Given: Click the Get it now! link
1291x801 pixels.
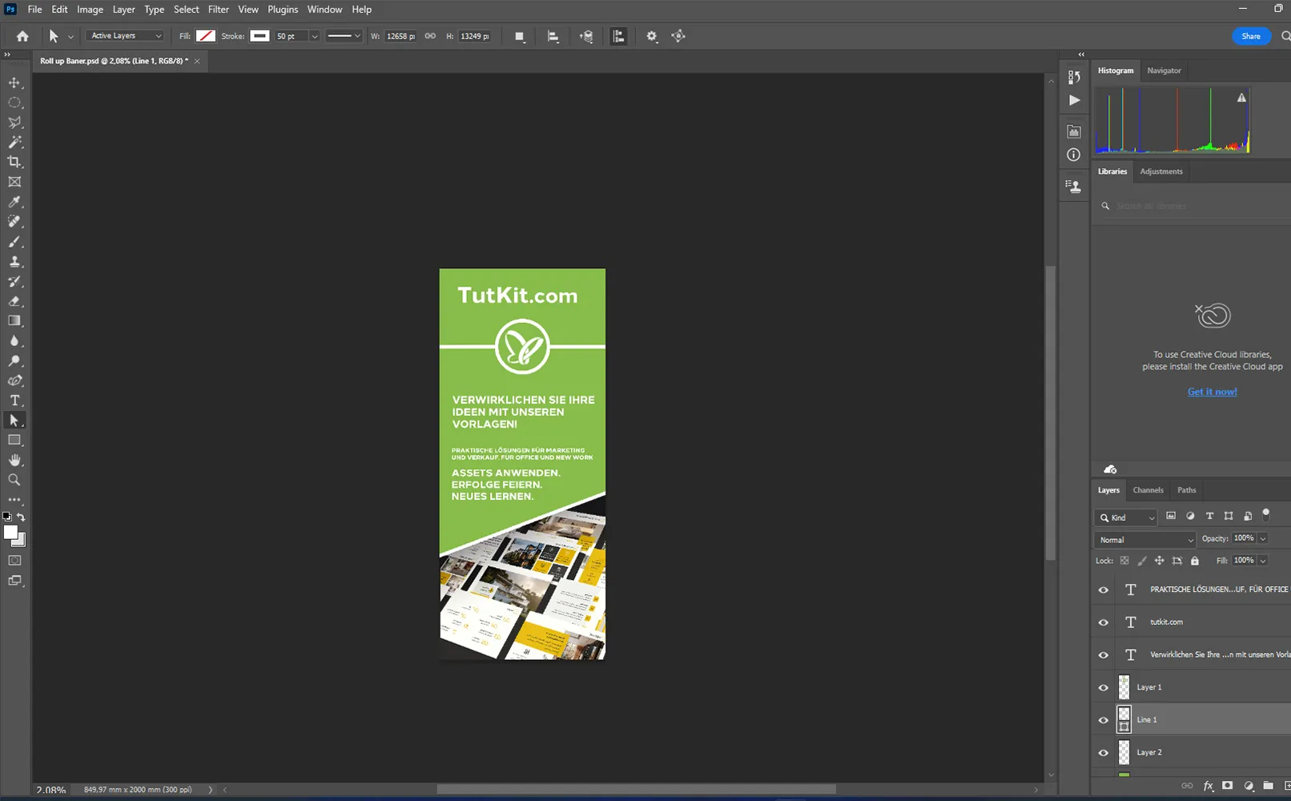Looking at the screenshot, I should (1213, 392).
